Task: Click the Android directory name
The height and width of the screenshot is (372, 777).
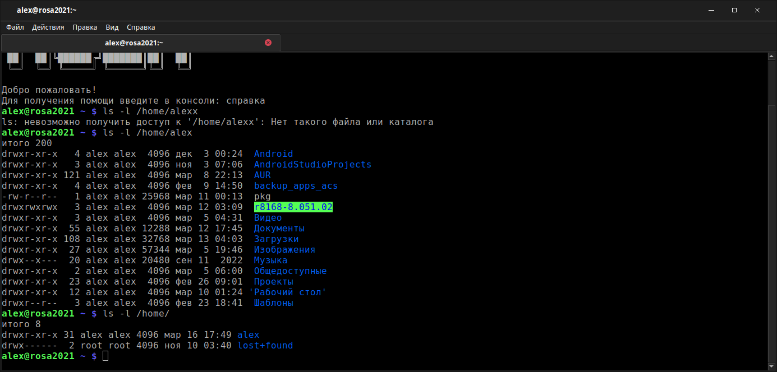Action: click(274, 154)
